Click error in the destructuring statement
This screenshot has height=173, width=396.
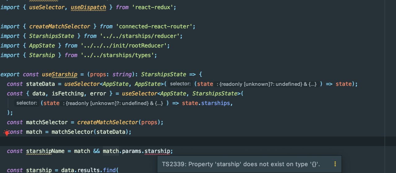pyautogui.click(x=98, y=94)
